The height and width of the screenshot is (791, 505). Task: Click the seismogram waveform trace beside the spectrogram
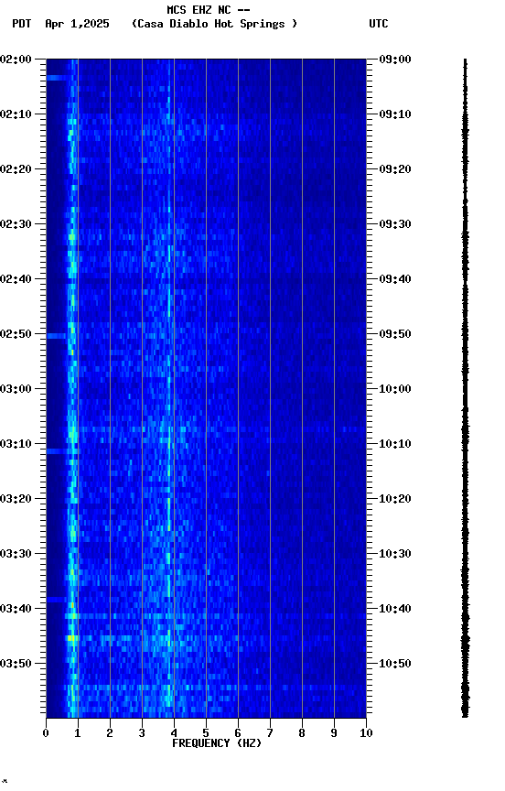(465, 388)
